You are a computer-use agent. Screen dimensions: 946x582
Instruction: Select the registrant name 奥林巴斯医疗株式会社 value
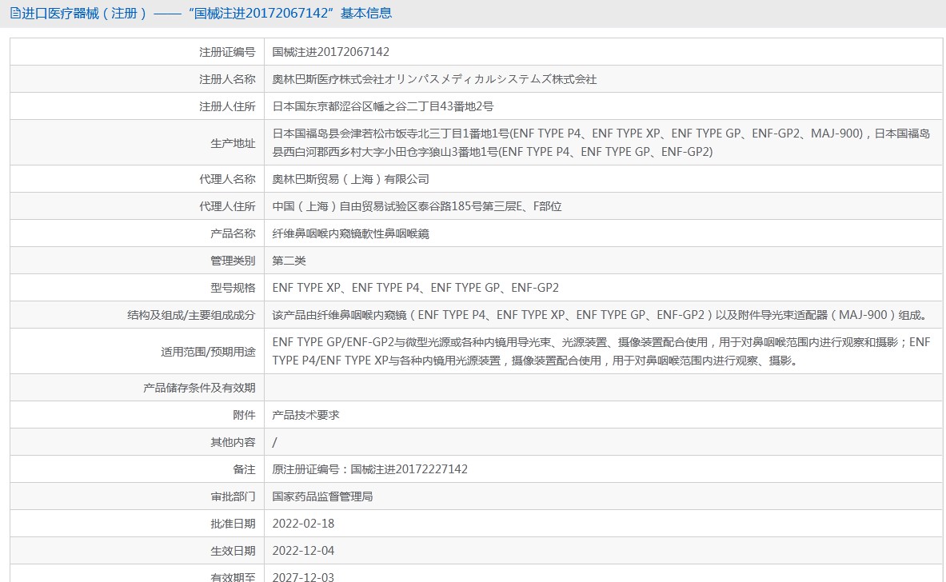click(434, 80)
